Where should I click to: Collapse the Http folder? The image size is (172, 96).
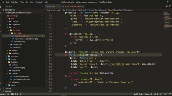[x=13, y=27]
